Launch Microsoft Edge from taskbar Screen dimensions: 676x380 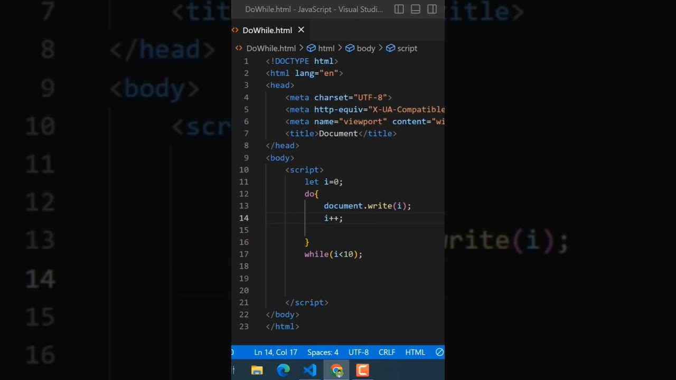coord(284,370)
